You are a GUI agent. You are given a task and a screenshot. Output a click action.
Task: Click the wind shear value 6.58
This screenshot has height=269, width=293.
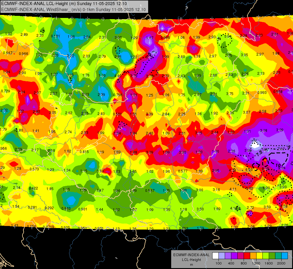[284, 206]
